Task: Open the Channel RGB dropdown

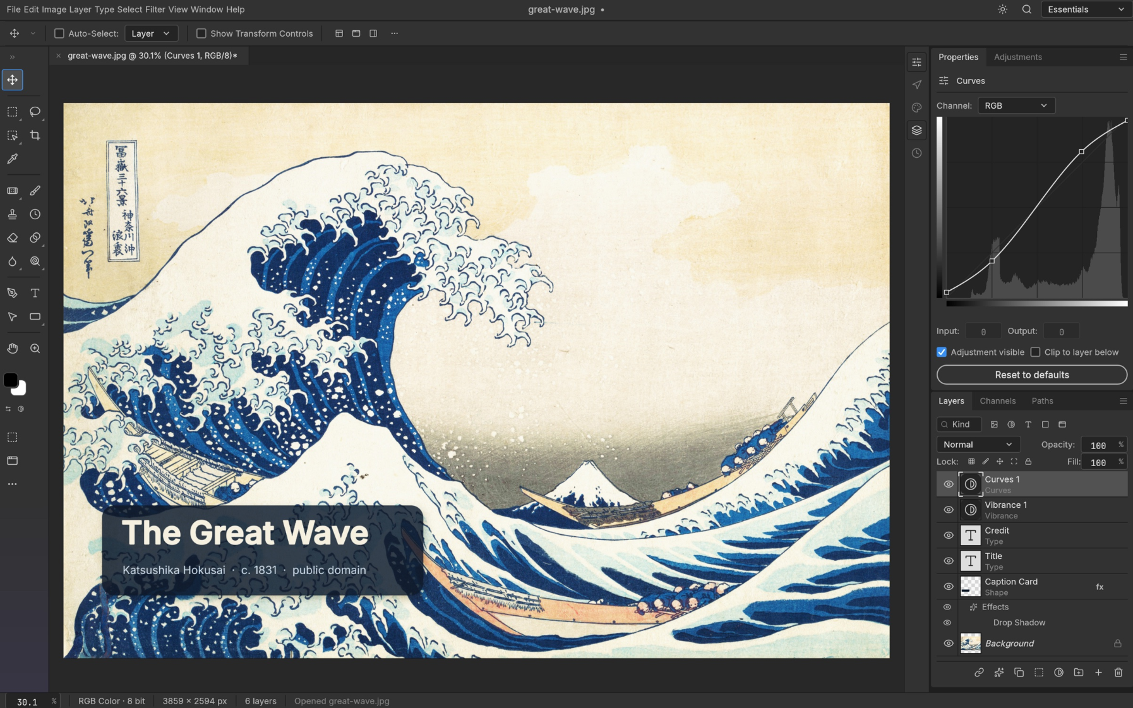Action: 1016,105
